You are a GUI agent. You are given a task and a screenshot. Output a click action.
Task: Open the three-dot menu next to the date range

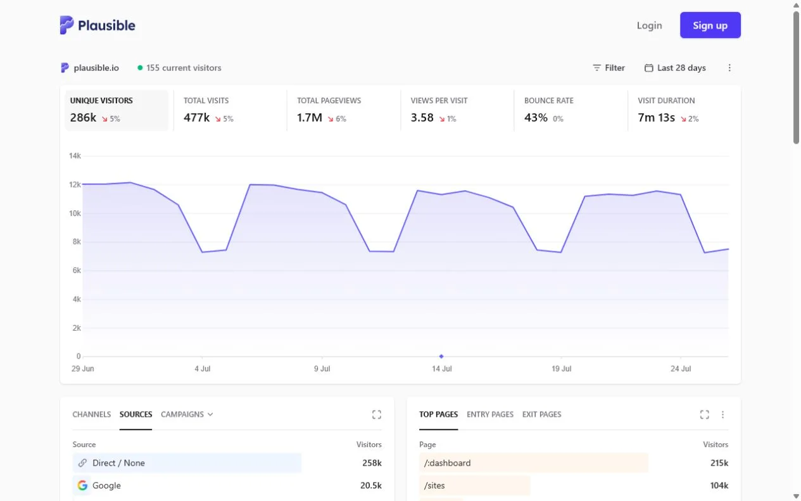tap(729, 68)
